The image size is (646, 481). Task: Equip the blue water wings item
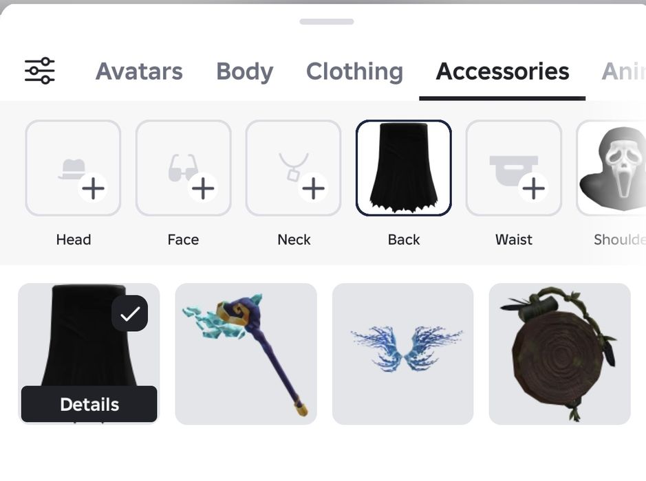click(x=403, y=354)
